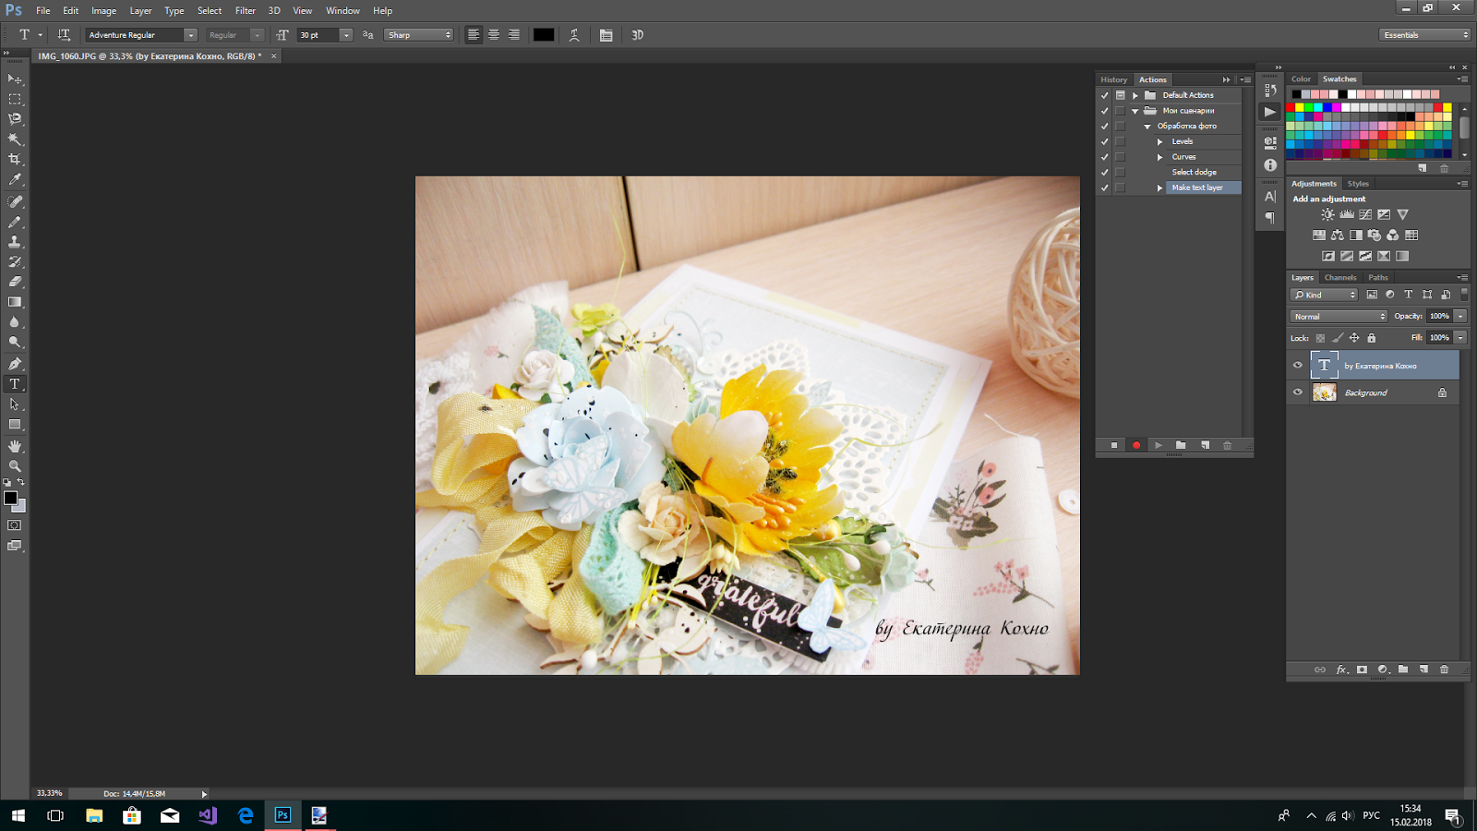Select the Rectangular Marquee tool
The image size is (1477, 831).
[x=15, y=100]
